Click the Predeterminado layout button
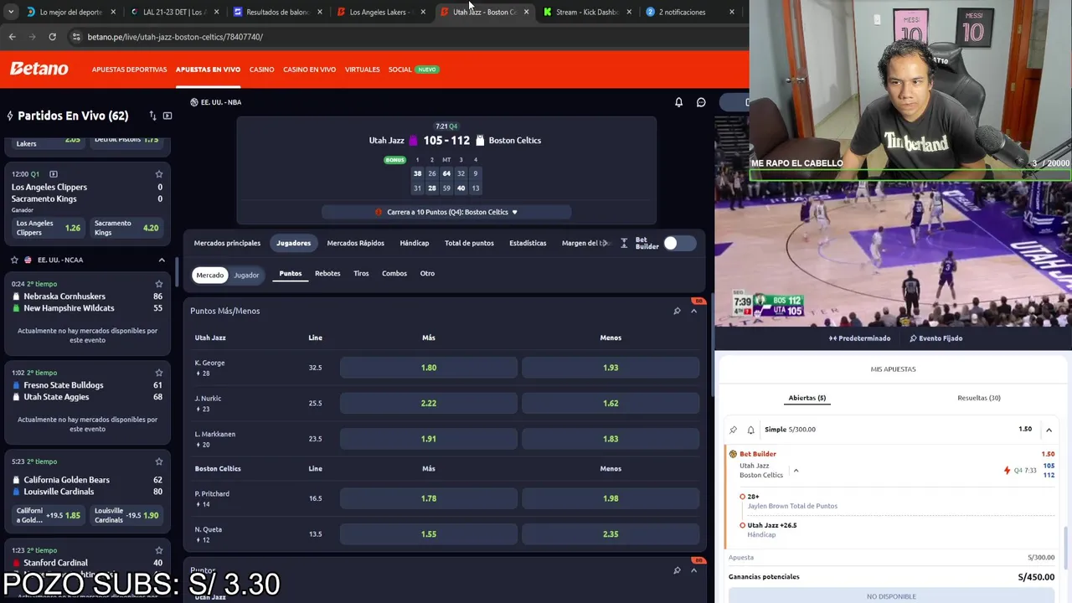The image size is (1072, 603). tap(860, 338)
